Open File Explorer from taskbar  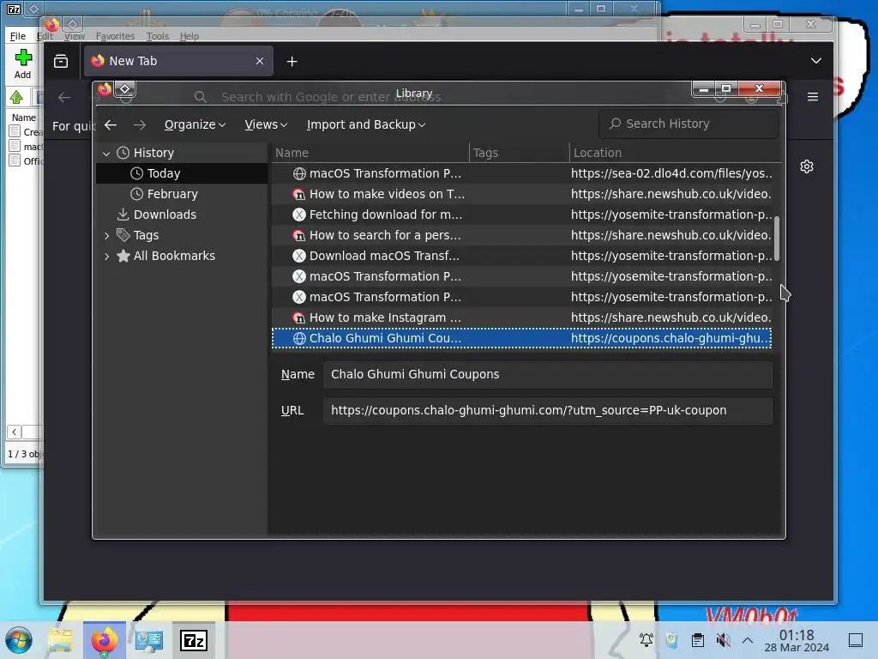pos(61,640)
